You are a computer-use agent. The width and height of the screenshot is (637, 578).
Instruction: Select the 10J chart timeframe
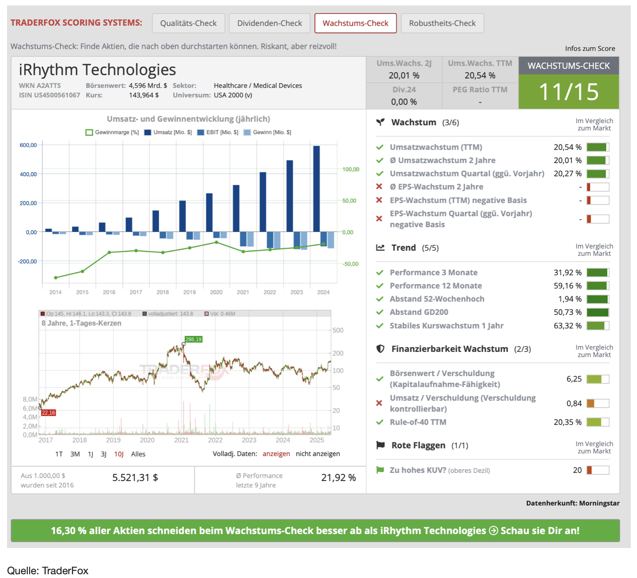tap(119, 454)
